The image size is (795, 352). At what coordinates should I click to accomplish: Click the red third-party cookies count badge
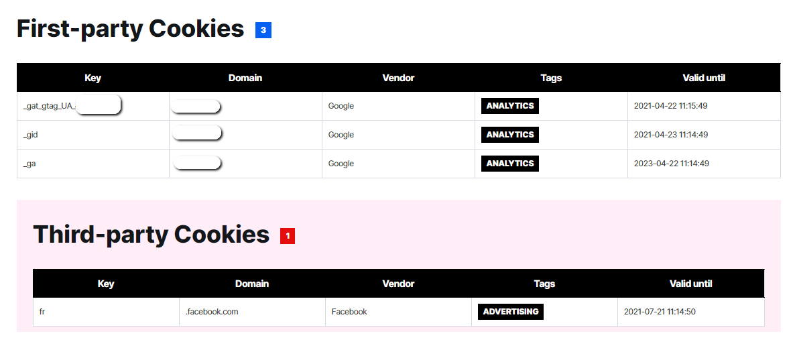click(288, 236)
